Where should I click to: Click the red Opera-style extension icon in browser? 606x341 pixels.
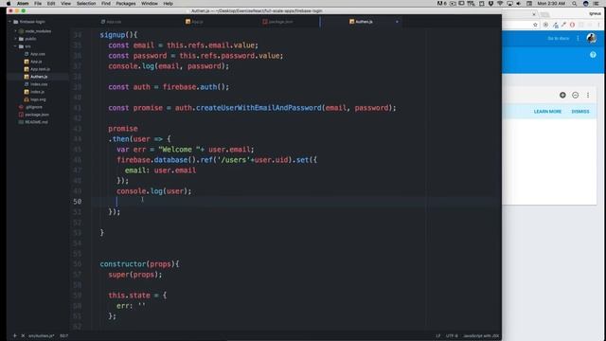coord(572,25)
